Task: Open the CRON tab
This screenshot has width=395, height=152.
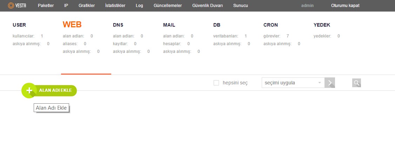Action: [x=270, y=25]
